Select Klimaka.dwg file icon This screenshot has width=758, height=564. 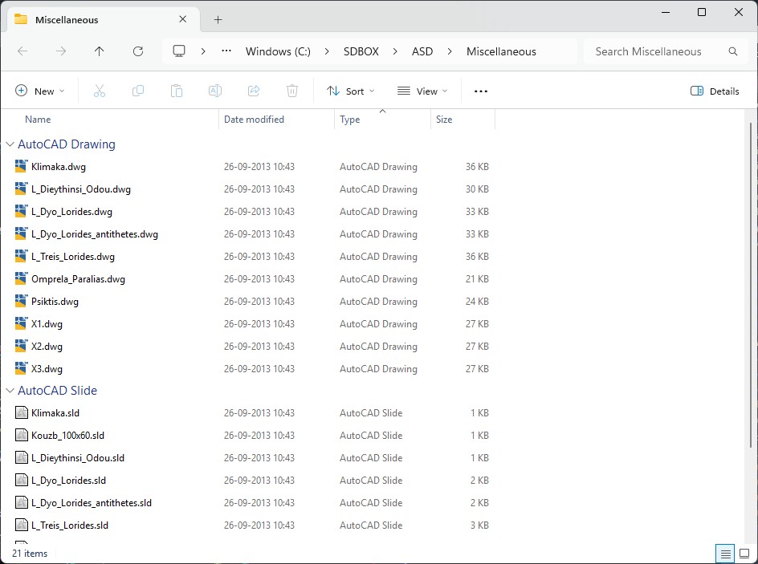pos(21,167)
